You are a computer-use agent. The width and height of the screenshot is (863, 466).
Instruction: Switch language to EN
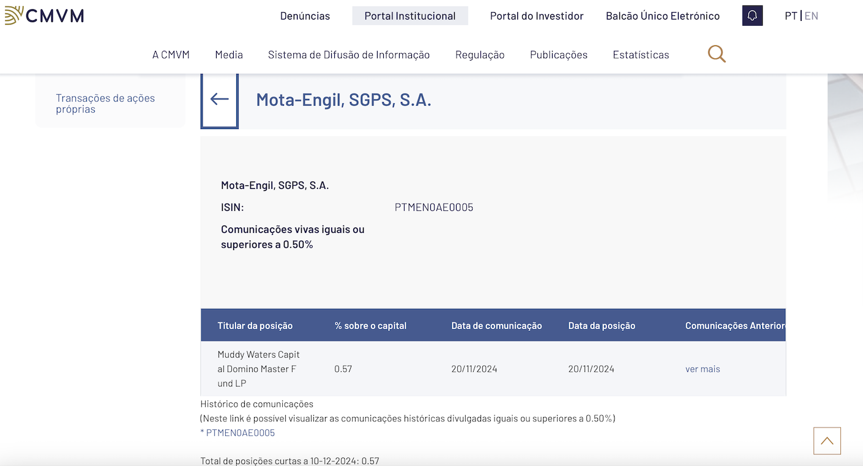[x=812, y=16]
